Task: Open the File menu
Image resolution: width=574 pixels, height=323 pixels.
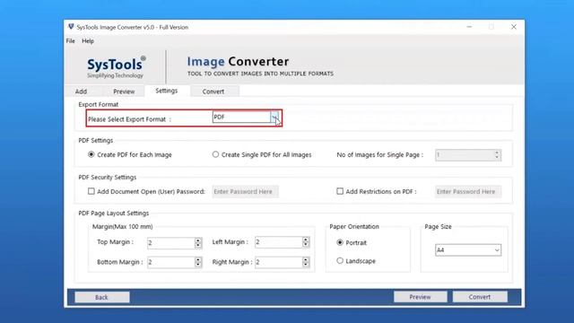Action: click(x=71, y=41)
